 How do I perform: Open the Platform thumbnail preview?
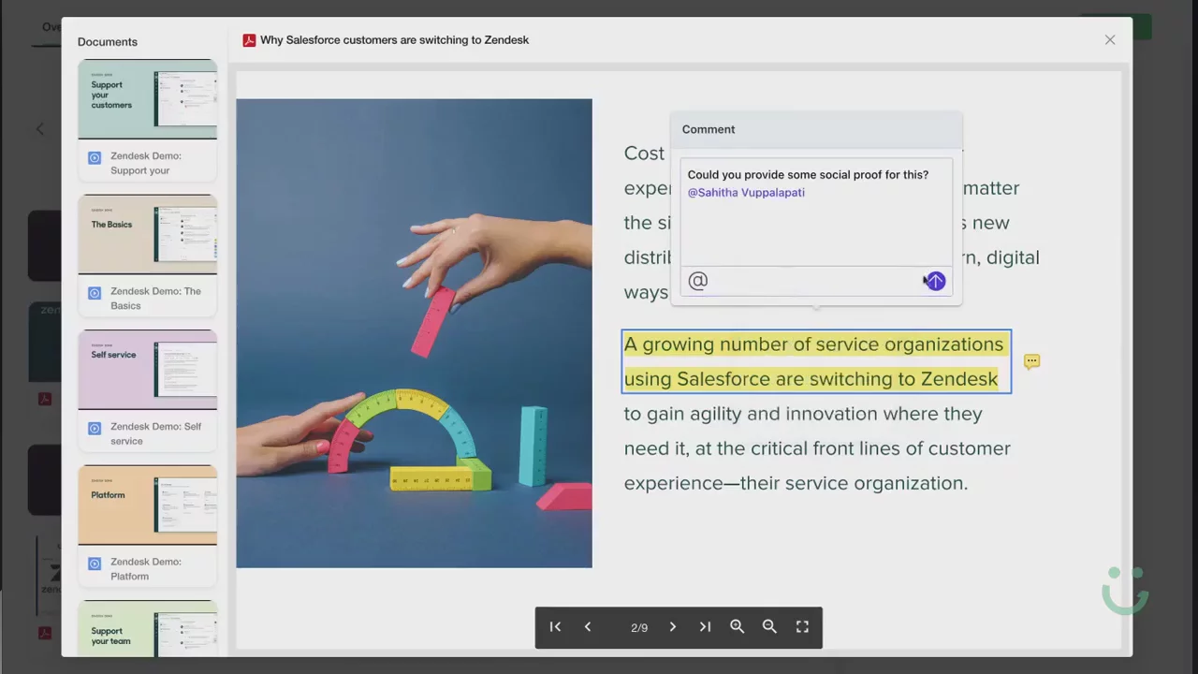(x=148, y=505)
